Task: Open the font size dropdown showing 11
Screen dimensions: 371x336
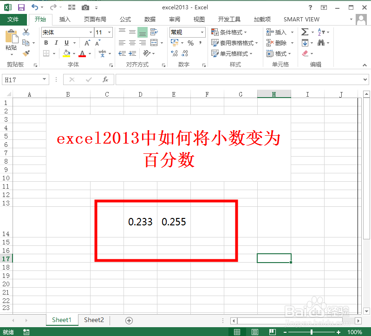Action: pos(109,32)
